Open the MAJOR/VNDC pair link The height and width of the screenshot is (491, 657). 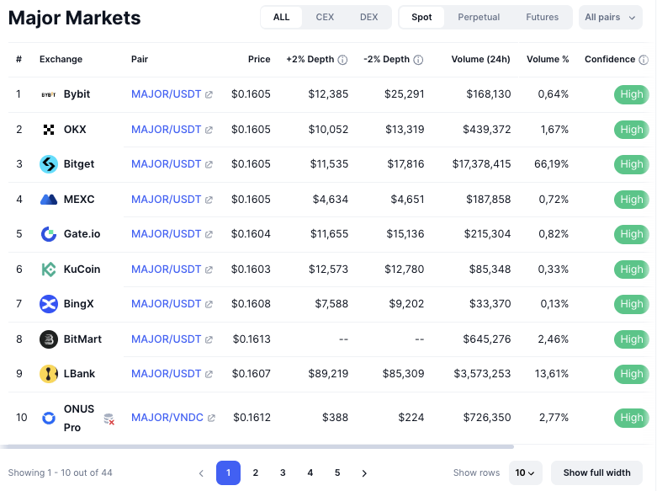[x=167, y=418]
